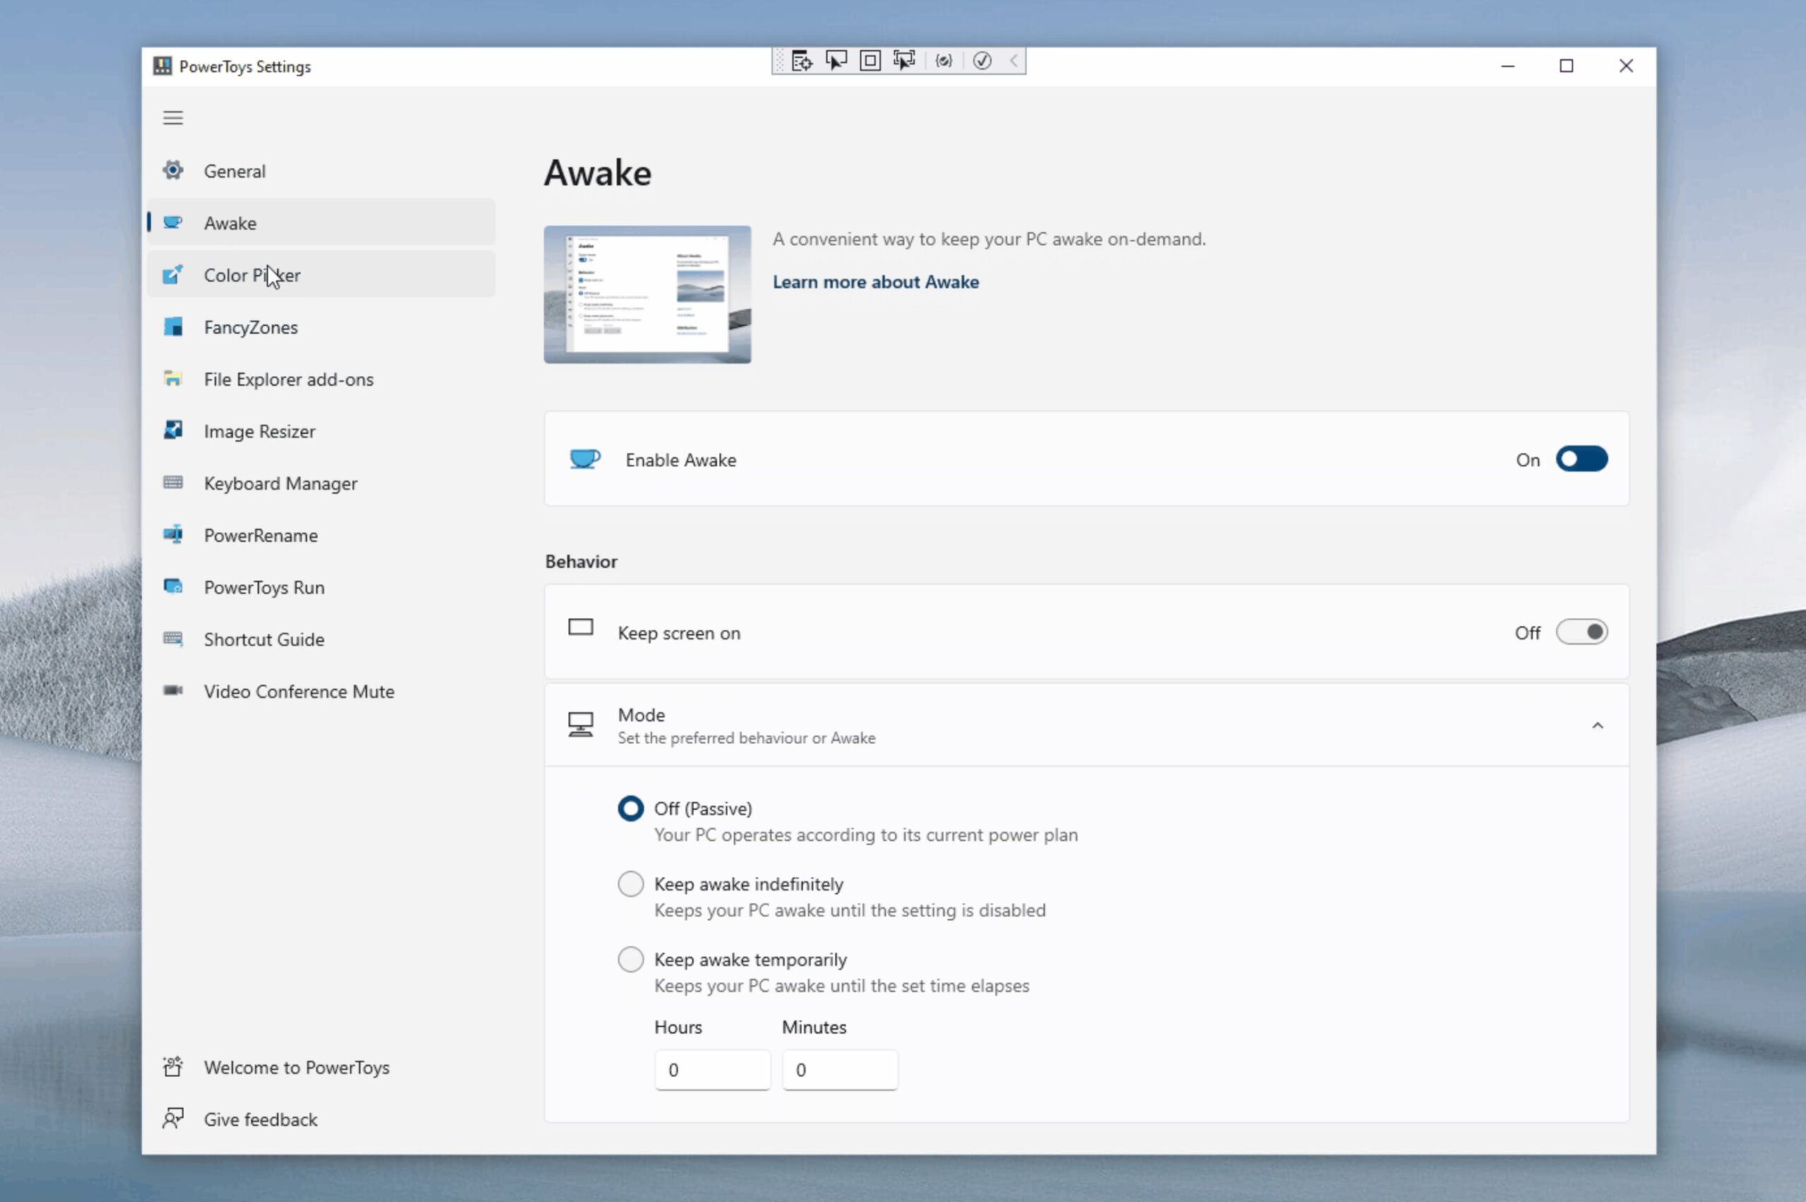Screen dimensions: 1806x1202
Task: Go to PowerToys Run settings
Action: (x=264, y=587)
